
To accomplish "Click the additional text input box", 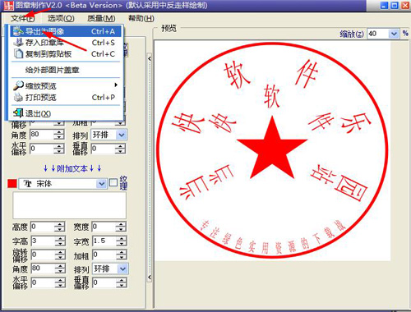I will [x=69, y=205].
